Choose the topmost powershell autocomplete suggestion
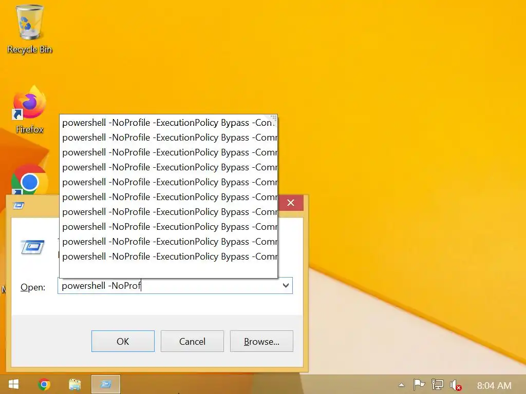 click(x=168, y=123)
